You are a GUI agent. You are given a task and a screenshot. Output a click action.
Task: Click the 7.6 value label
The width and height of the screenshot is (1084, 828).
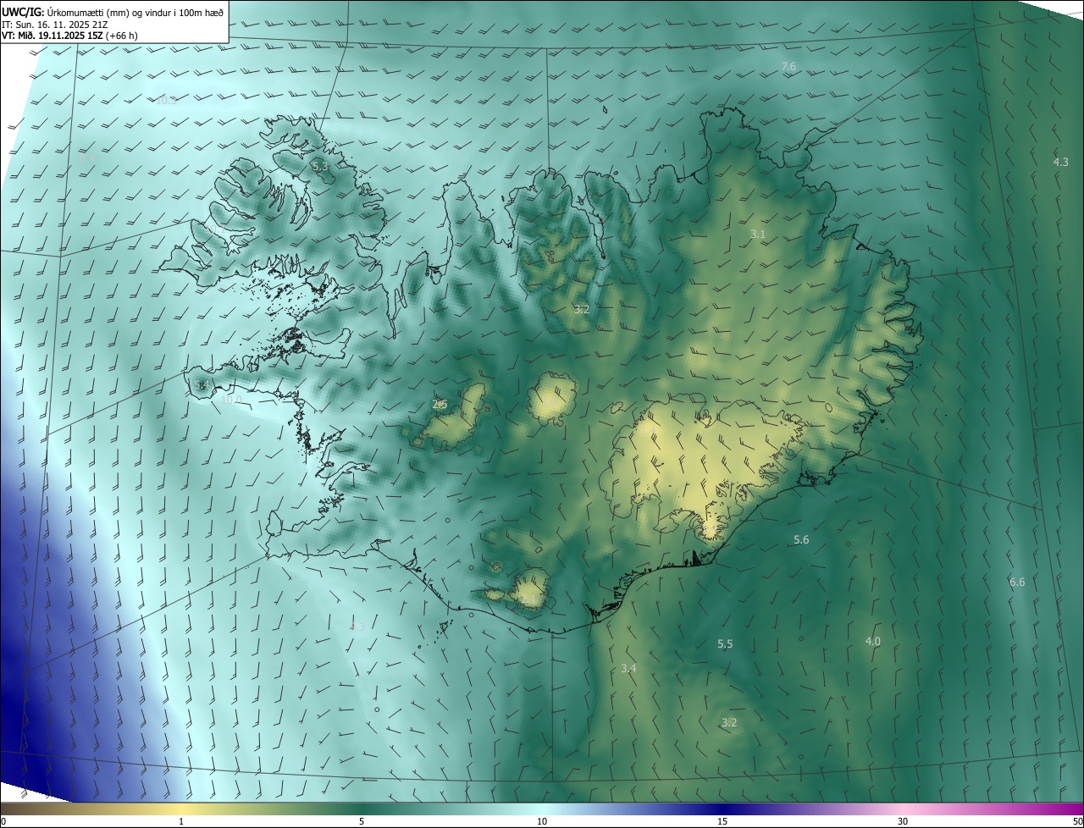788,66
